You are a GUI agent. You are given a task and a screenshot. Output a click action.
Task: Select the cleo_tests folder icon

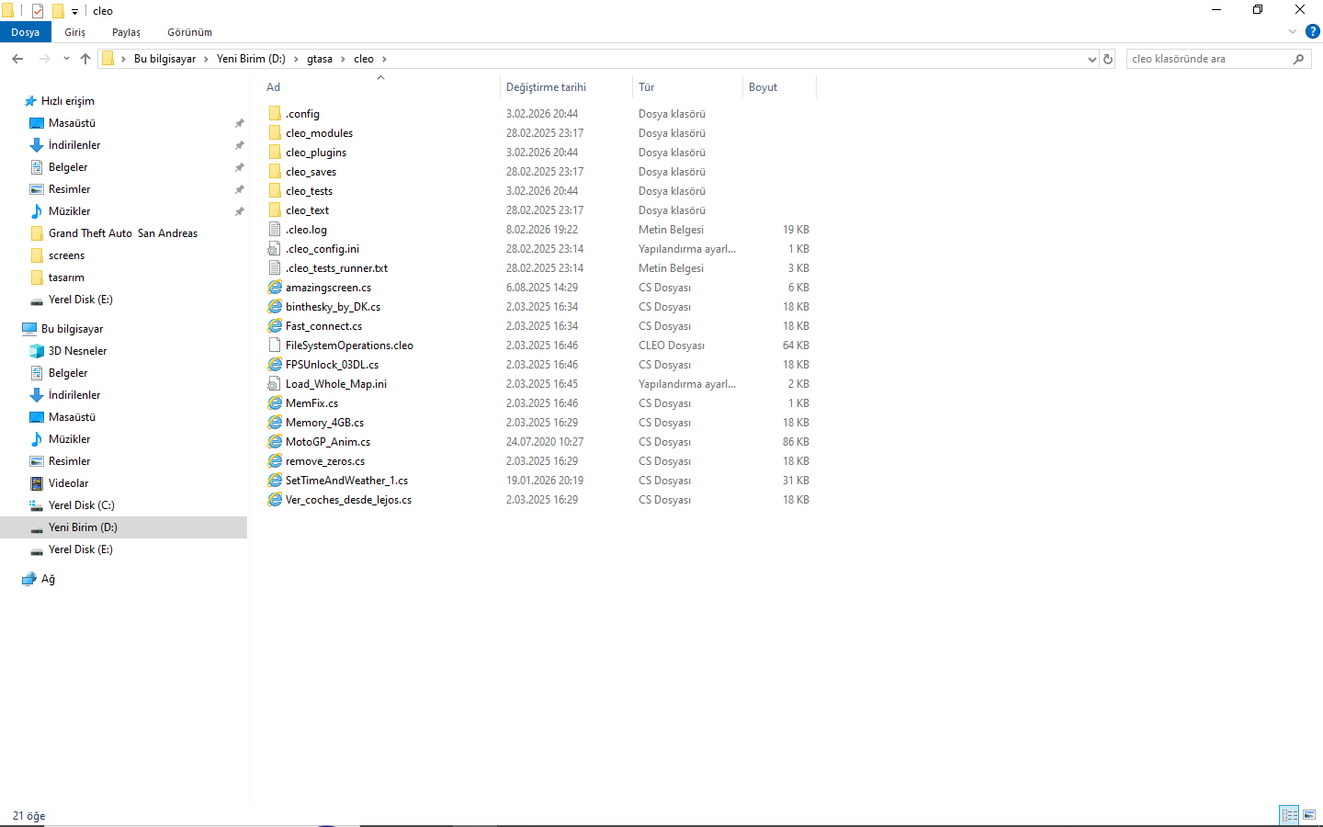[x=275, y=191]
